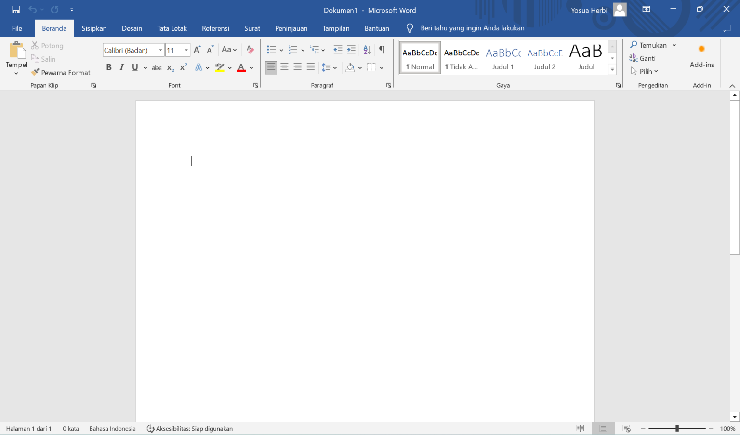Click the decrease font size icon
Image resolution: width=740 pixels, height=435 pixels.
(x=210, y=50)
